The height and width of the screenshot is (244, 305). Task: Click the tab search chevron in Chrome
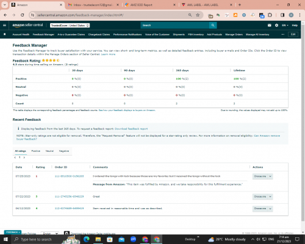5,5
